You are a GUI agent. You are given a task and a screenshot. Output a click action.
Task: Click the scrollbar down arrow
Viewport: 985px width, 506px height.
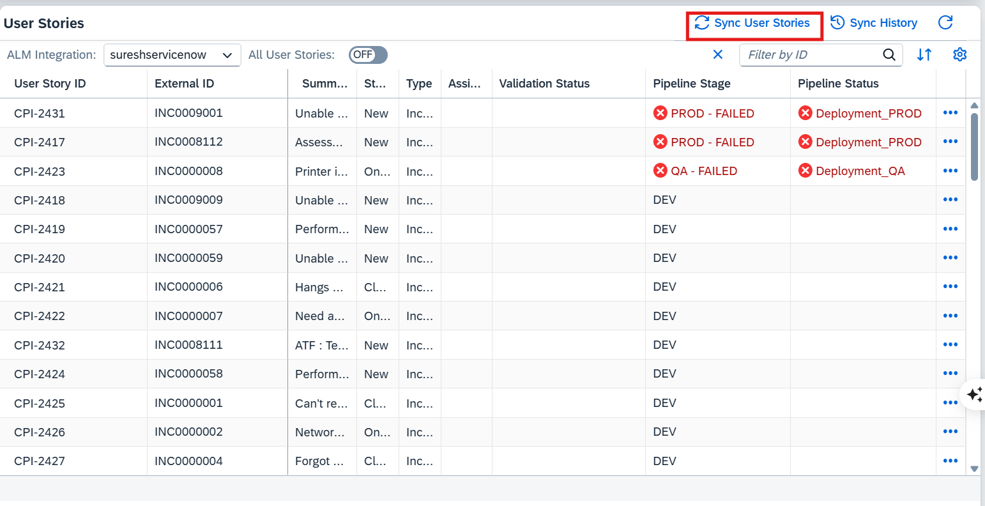(x=974, y=469)
